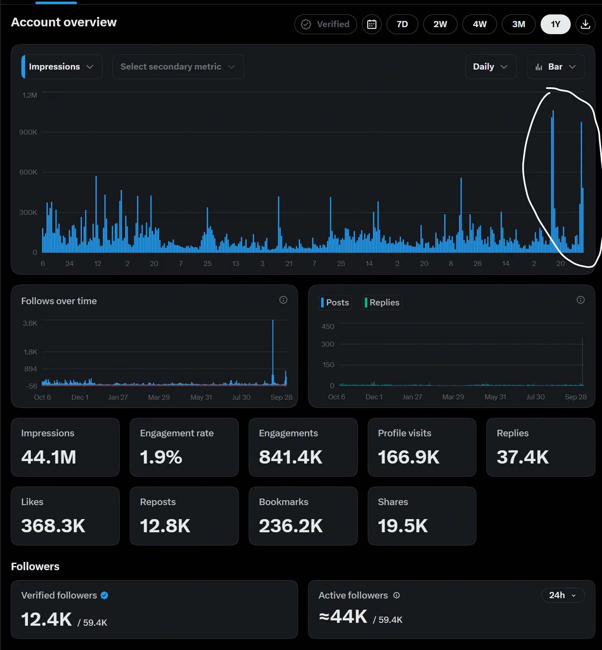Viewport: 602px width, 650px height.
Task: Toggle the Verified filter button
Action: click(x=325, y=24)
